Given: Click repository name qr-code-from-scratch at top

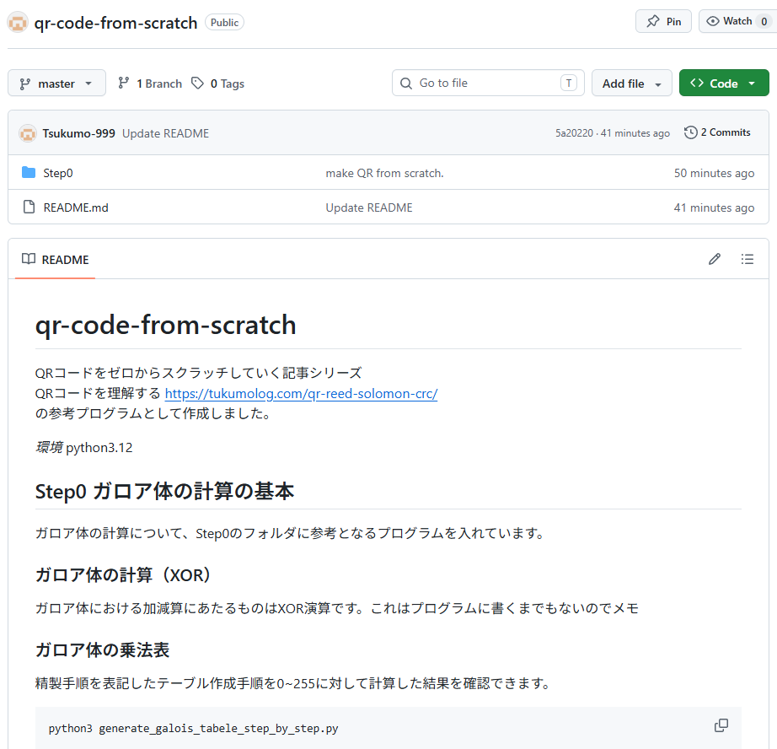Looking at the screenshot, I should click(x=115, y=23).
